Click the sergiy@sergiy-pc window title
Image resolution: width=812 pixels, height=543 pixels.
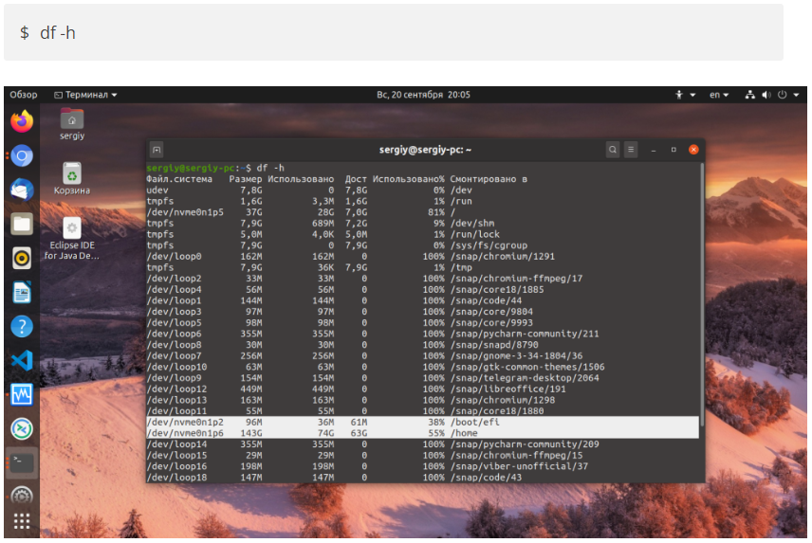tap(425, 150)
